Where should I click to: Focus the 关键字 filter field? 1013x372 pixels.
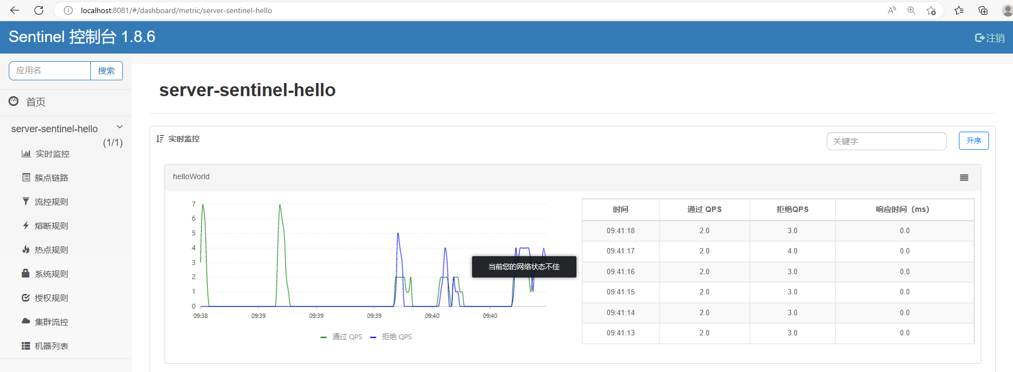click(x=887, y=141)
